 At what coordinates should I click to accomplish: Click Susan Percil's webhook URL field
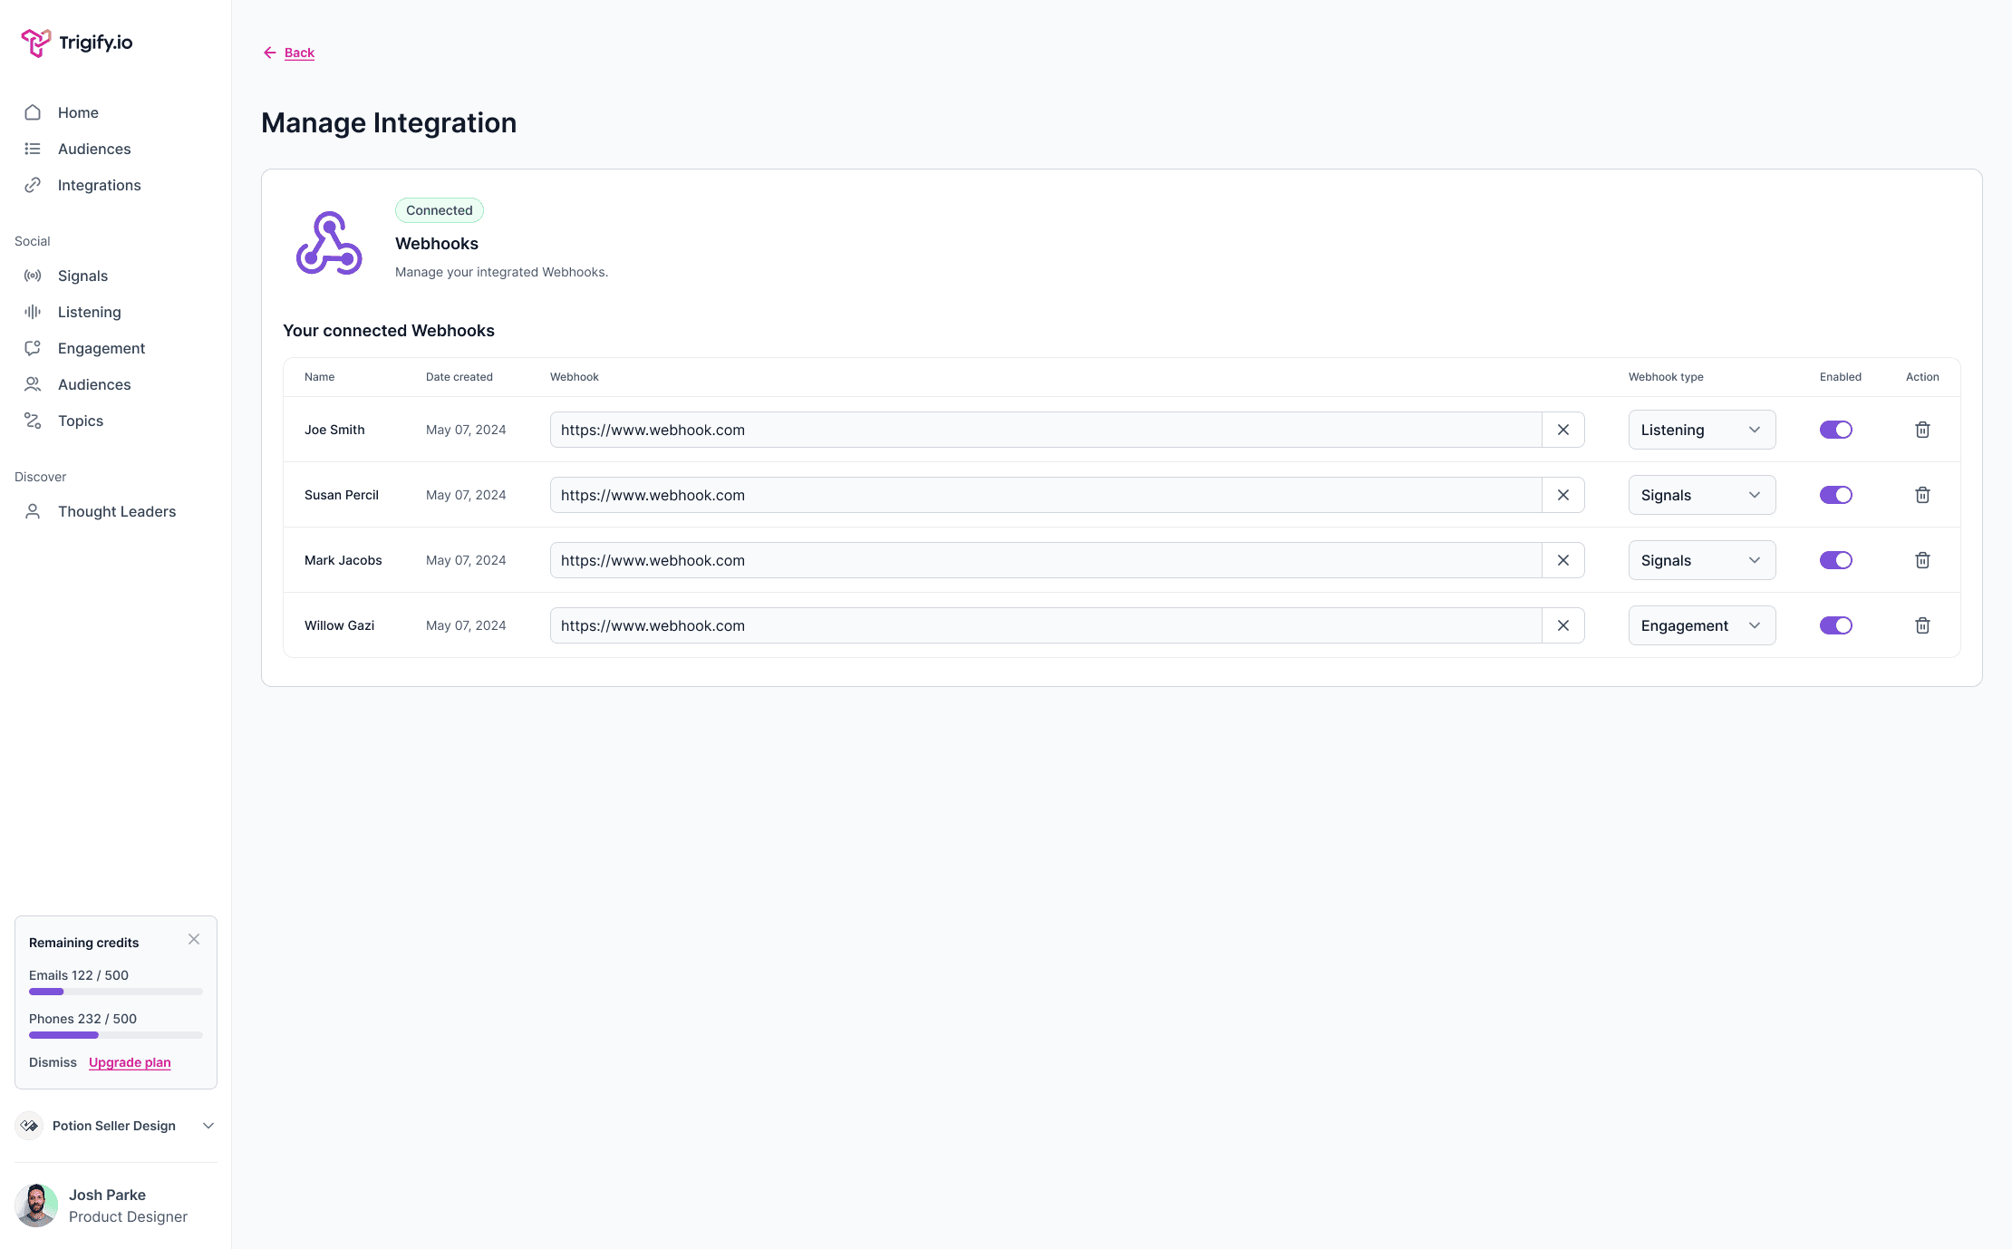[1045, 495]
